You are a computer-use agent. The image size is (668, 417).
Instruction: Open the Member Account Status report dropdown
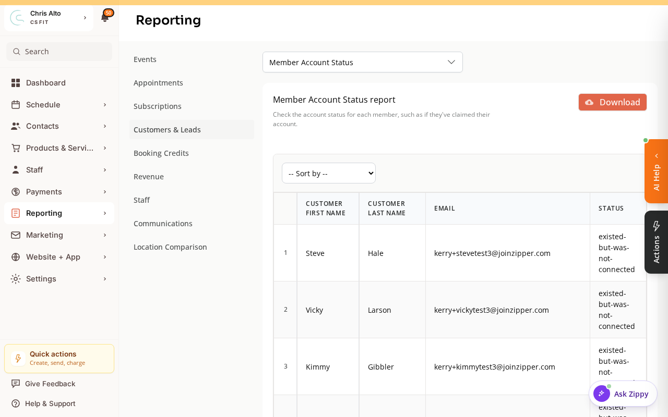[x=363, y=62]
